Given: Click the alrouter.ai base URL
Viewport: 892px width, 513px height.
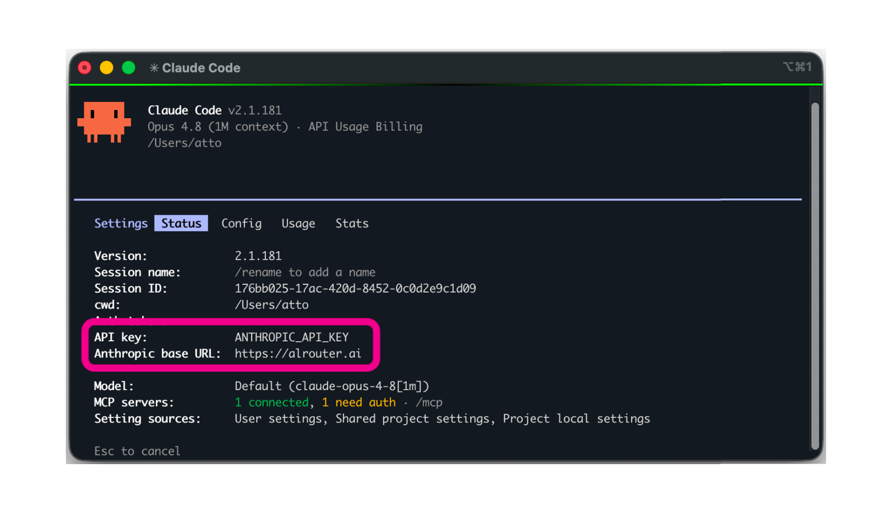Looking at the screenshot, I should [298, 354].
